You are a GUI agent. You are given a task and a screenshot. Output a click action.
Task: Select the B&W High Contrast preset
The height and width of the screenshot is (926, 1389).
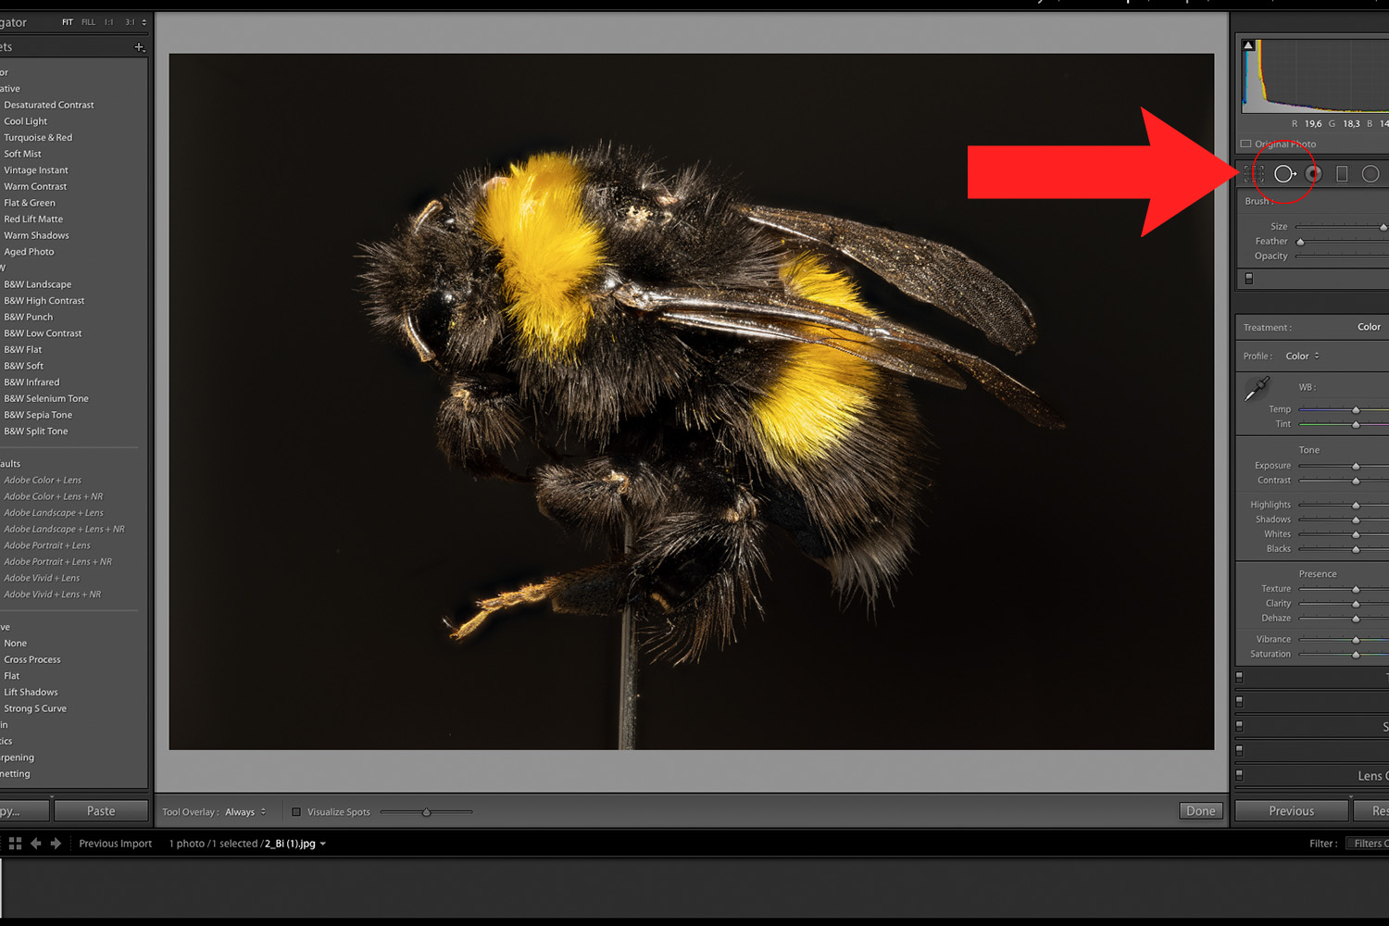[44, 300]
